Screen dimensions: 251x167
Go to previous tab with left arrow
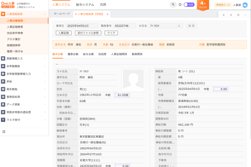[224, 15]
